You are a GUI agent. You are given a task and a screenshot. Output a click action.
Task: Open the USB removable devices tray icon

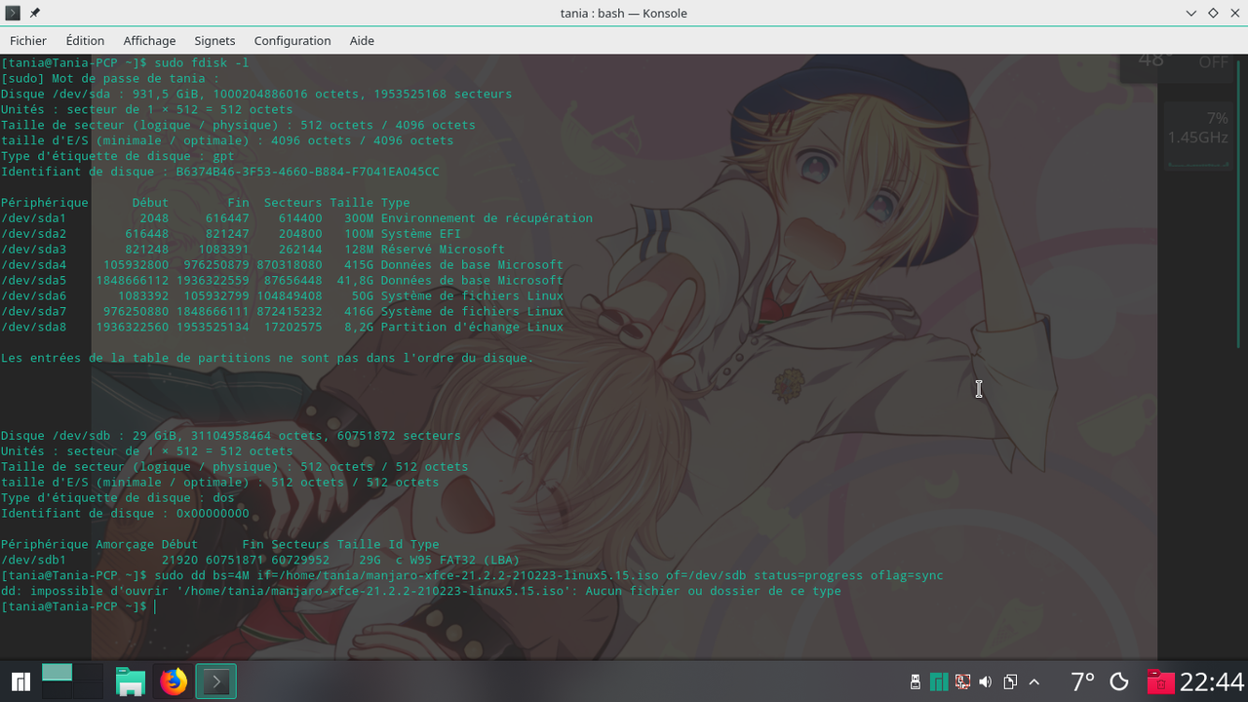point(915,682)
